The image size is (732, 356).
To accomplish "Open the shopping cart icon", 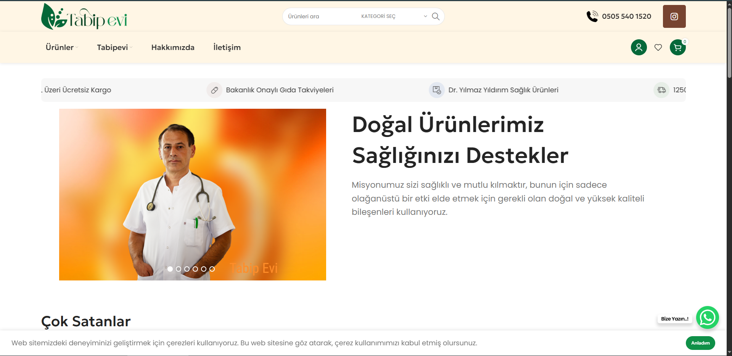I will (677, 48).
